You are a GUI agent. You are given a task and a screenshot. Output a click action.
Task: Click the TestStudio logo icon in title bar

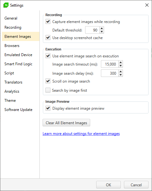pos(6,5)
